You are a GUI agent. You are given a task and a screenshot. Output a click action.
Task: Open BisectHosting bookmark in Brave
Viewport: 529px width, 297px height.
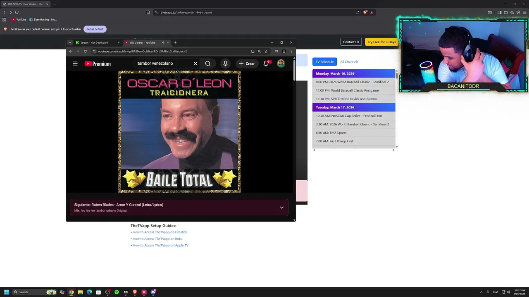[43, 19]
